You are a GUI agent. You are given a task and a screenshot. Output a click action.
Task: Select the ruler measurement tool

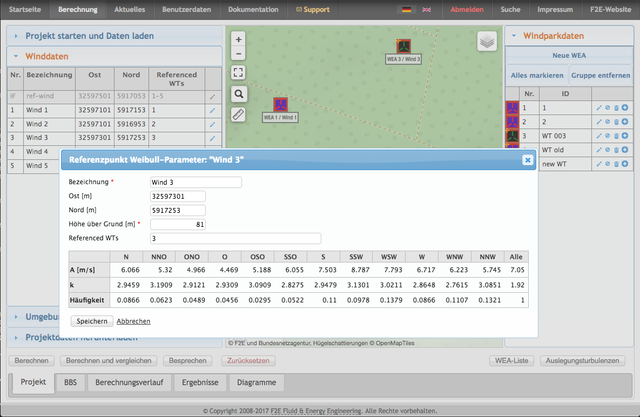click(x=239, y=115)
